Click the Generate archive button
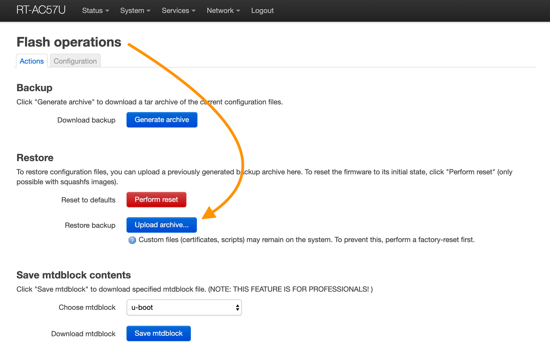Viewport: 550px width, 358px height. 162,120
